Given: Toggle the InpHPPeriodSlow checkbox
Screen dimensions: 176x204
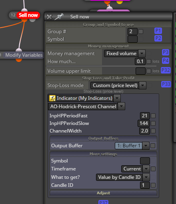Looking at the screenshot, I should (x=153, y=123).
